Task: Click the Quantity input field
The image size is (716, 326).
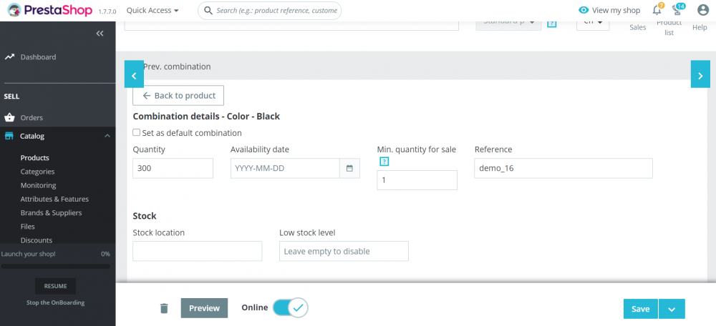Action: 173,169
